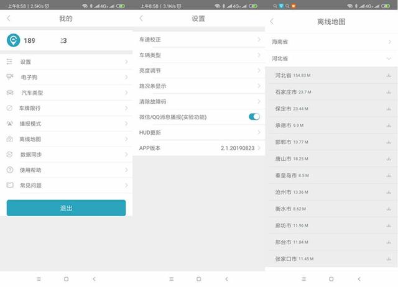398x287 pixels.
Task: Open APP版本 details via its chevron
Action: click(x=259, y=148)
